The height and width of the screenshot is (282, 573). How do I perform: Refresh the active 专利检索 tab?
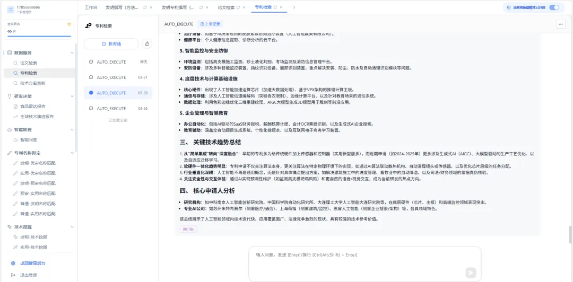(275, 7)
